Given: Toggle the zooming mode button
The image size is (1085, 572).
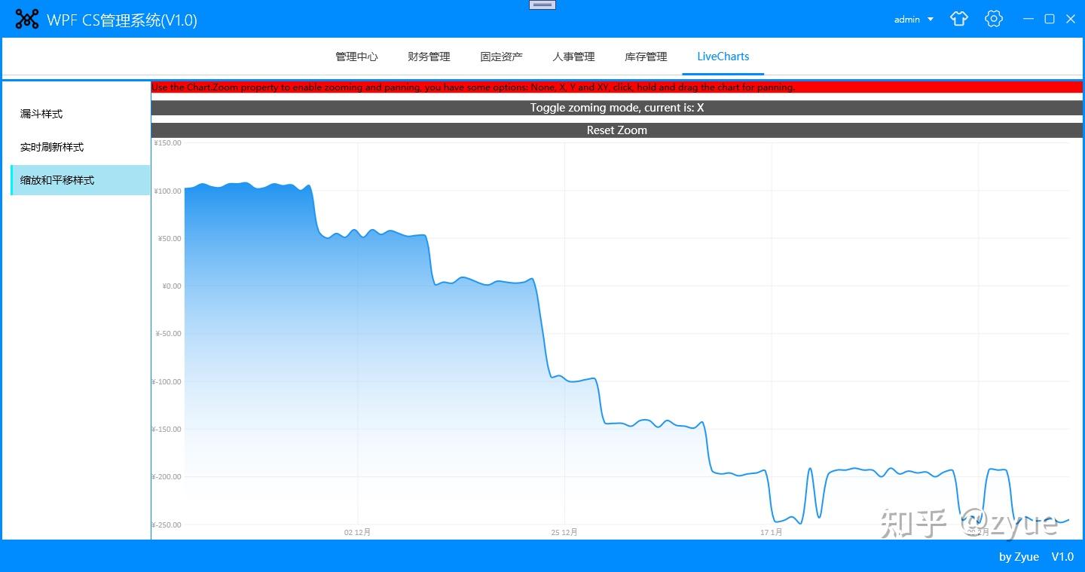Looking at the screenshot, I should point(616,107).
